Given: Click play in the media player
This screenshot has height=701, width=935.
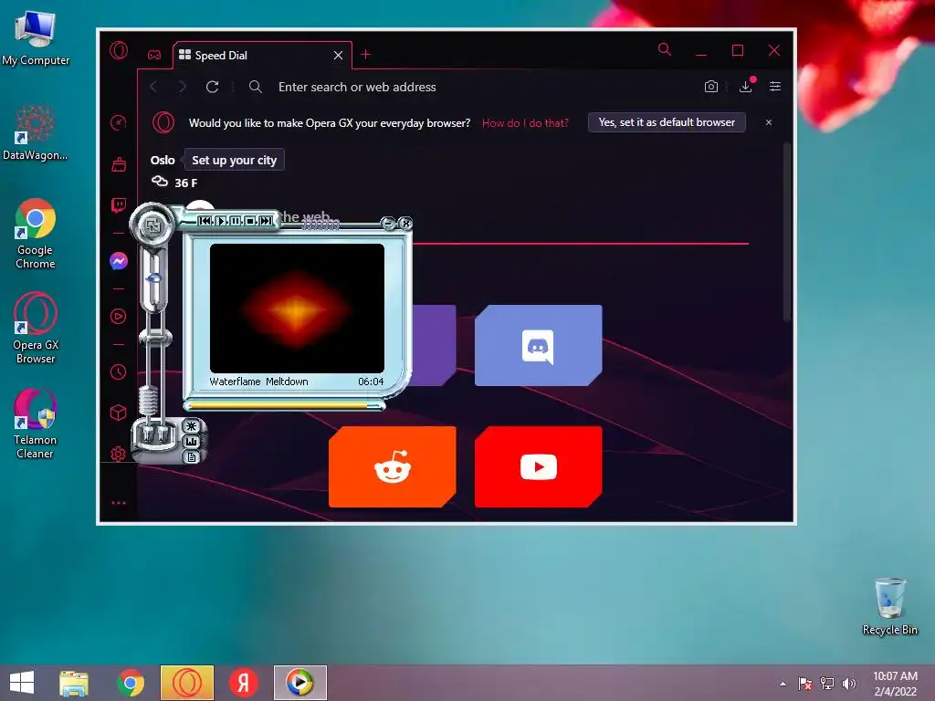Looking at the screenshot, I should 221,221.
